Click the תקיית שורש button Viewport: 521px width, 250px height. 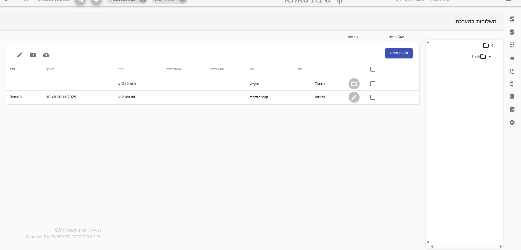(x=399, y=53)
